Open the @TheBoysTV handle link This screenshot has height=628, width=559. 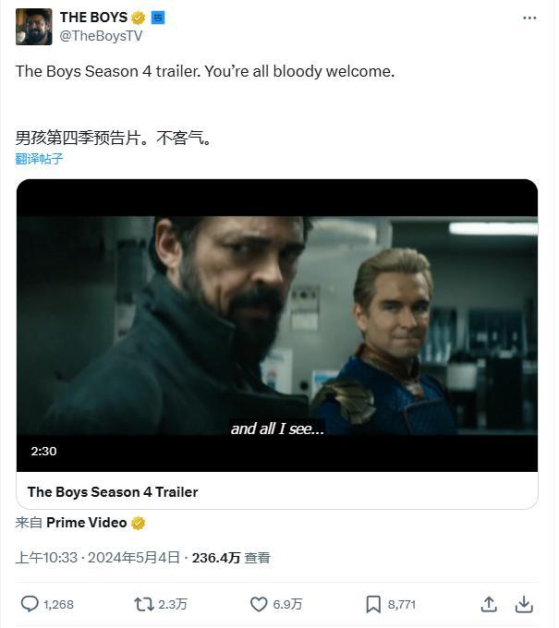point(101,36)
